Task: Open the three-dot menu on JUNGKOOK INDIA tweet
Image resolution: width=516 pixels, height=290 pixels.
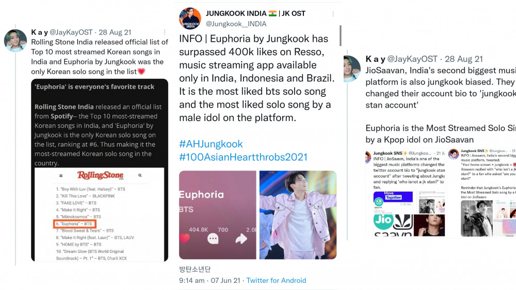Action: 333,14
